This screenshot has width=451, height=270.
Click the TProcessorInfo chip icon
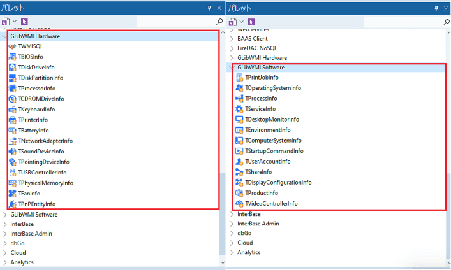(x=12, y=89)
